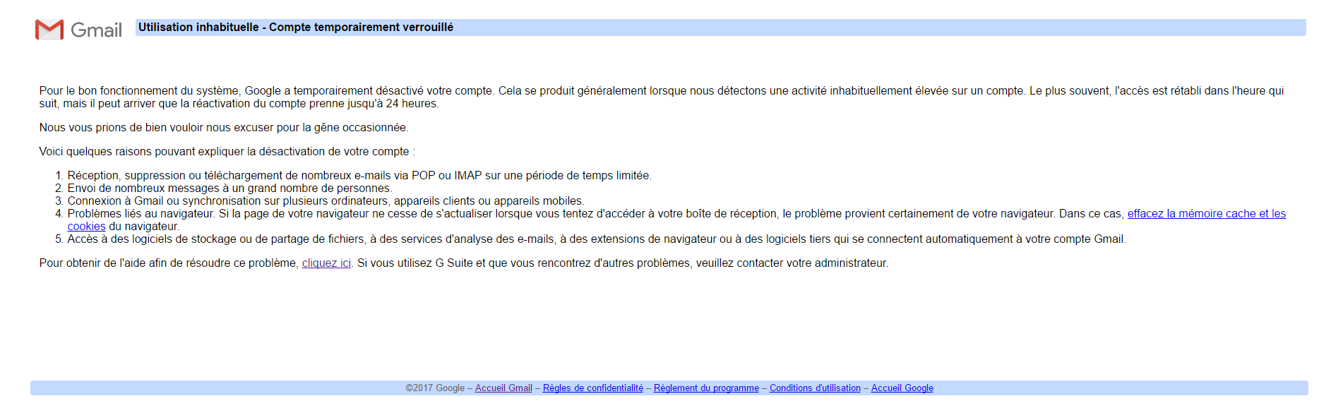
Task: Open Règles de confidentialité link
Action: coord(593,388)
